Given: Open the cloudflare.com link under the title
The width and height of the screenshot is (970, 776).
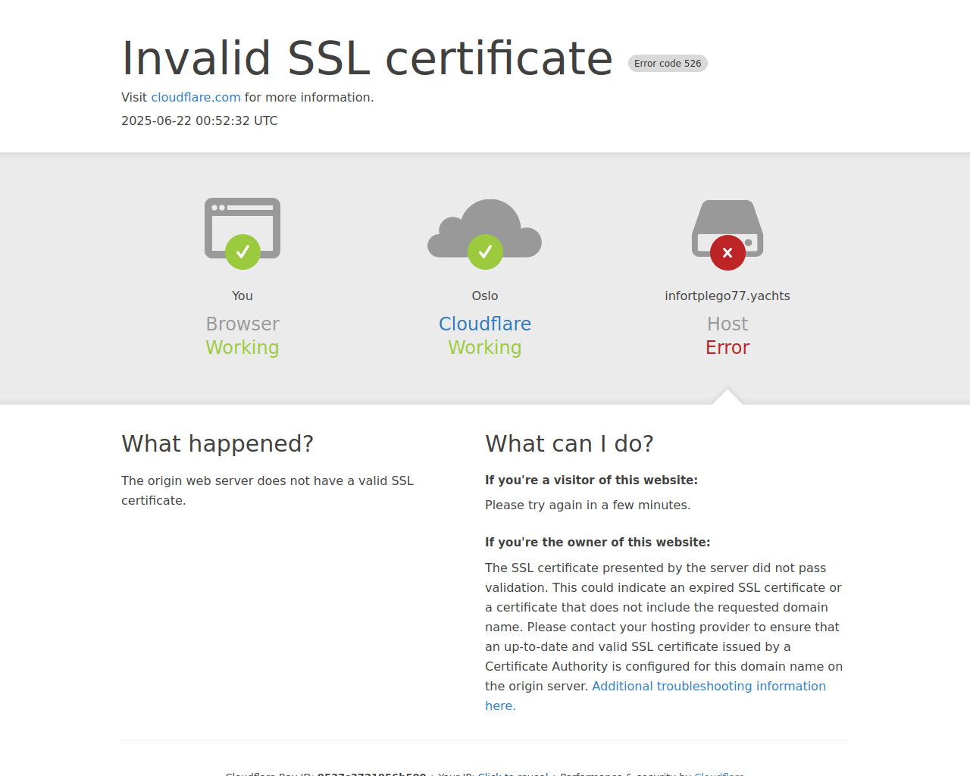Looking at the screenshot, I should (196, 97).
